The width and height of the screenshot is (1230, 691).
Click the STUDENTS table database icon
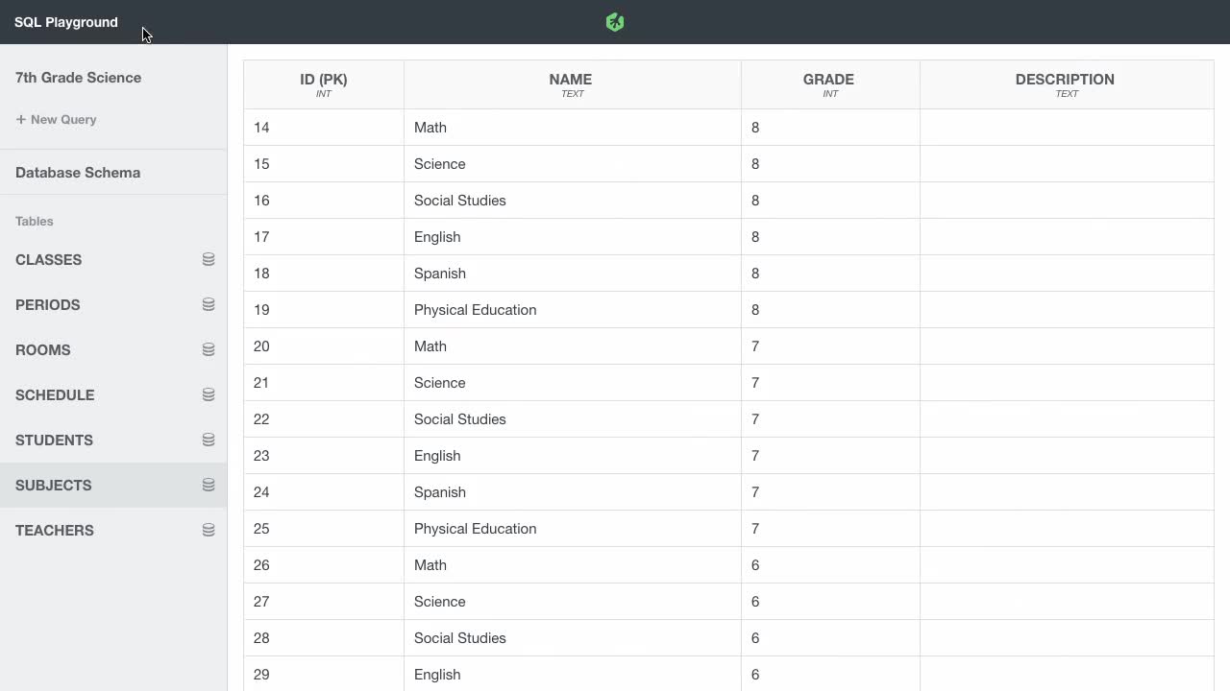click(x=209, y=440)
